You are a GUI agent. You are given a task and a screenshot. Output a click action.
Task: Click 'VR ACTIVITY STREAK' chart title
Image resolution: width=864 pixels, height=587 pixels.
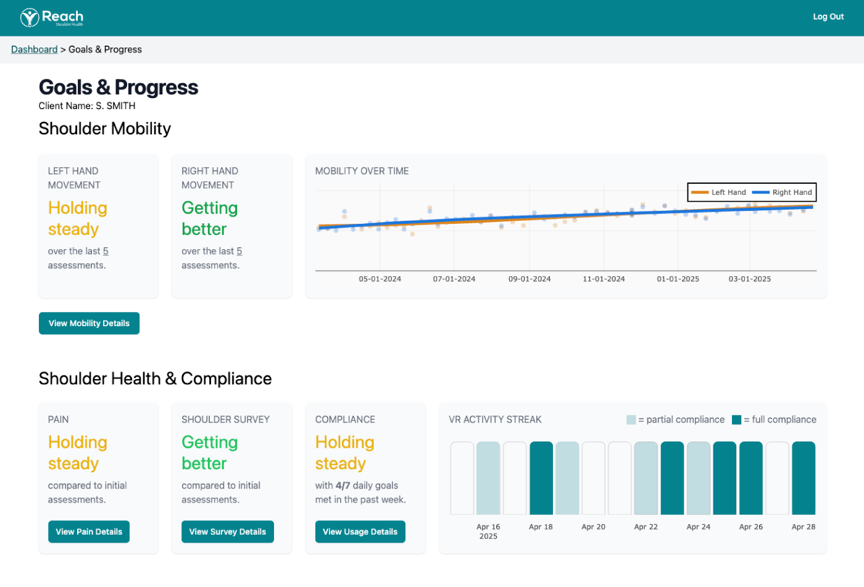tap(495, 420)
